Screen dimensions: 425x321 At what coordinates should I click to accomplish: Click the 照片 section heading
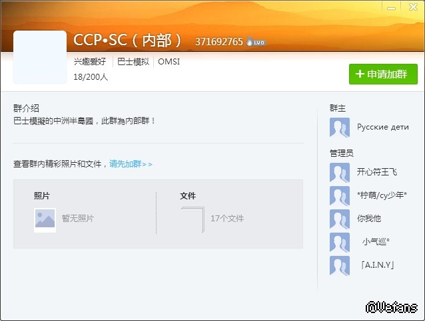click(x=42, y=196)
